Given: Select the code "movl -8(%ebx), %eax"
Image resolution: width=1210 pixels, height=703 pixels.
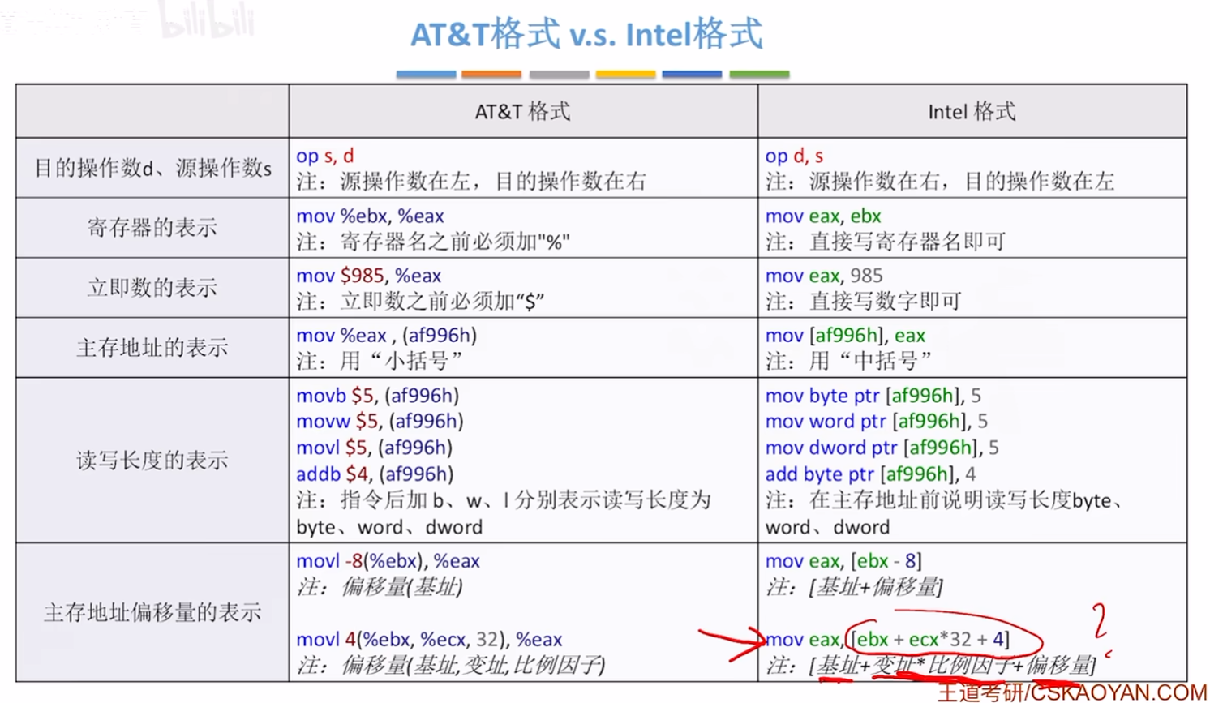Looking at the screenshot, I should click(388, 561).
